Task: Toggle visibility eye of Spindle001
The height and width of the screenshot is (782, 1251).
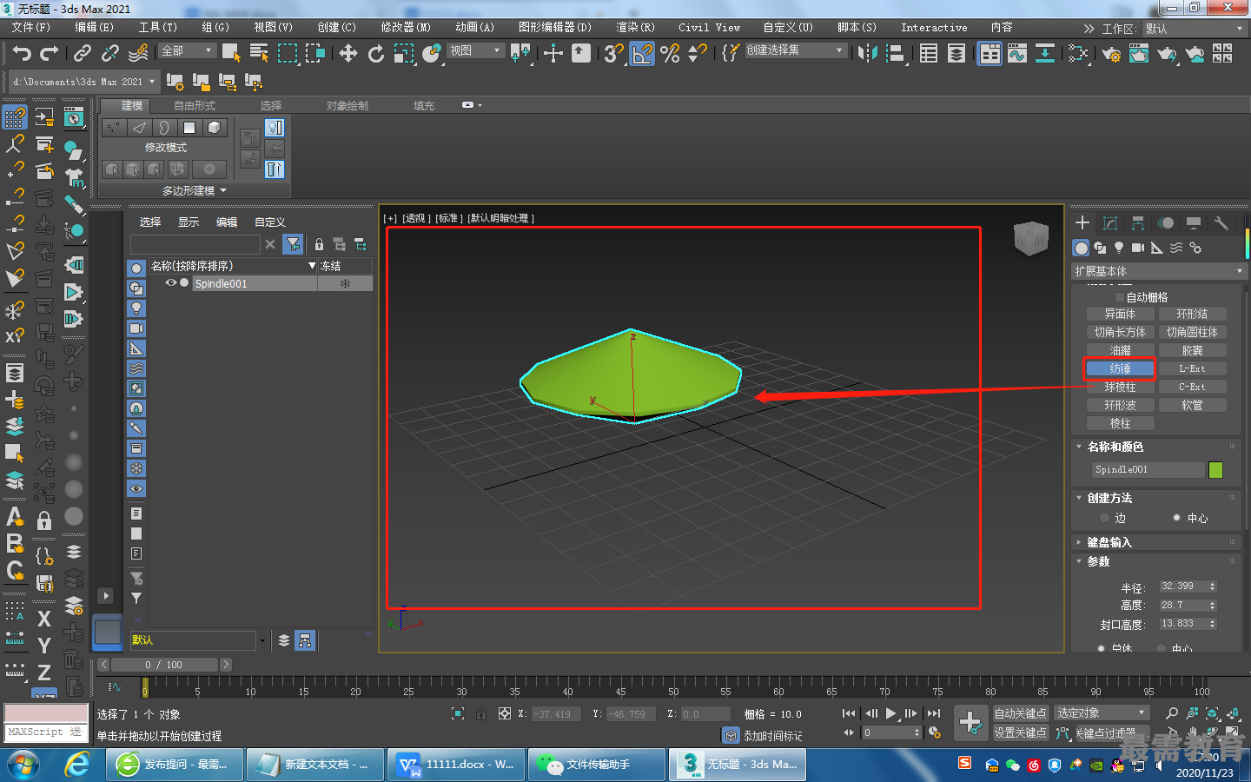Action: [x=171, y=283]
